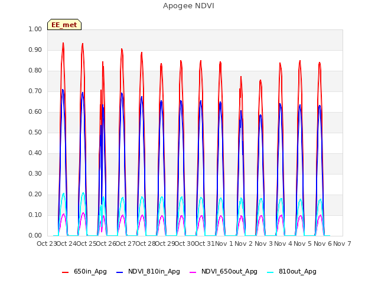The height and width of the screenshot is (283, 378).
Task: Click the 1.00 y-axis label
Action: click(35, 29)
